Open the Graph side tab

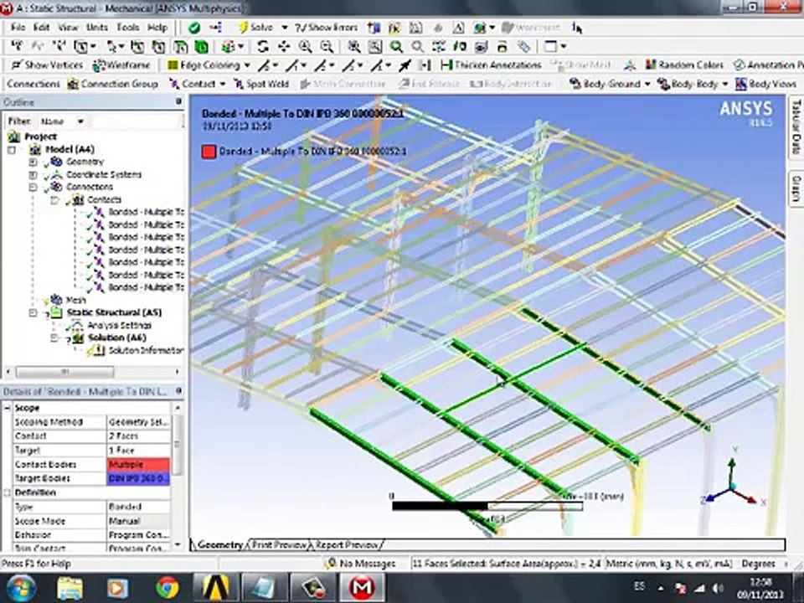pyautogui.click(x=796, y=188)
